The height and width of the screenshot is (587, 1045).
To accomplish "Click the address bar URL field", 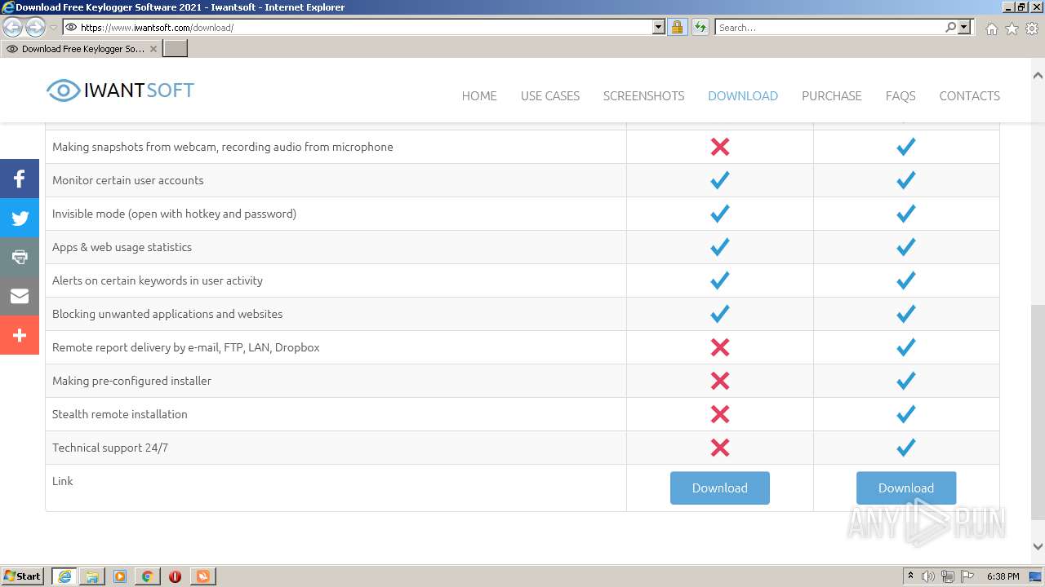I will [364, 27].
